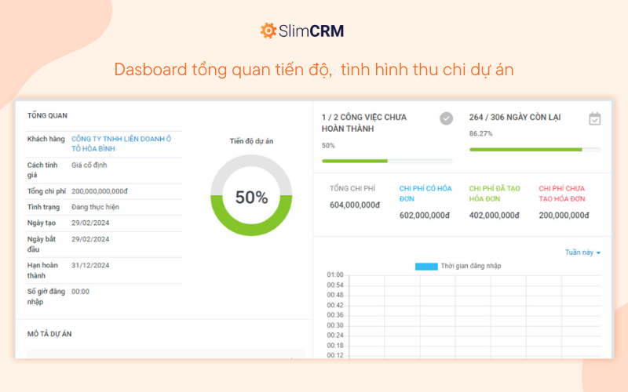Select the 'CHI PHÍ CÓ HÓA ĐƠN' label
This screenshot has width=628, height=392.
(425, 194)
